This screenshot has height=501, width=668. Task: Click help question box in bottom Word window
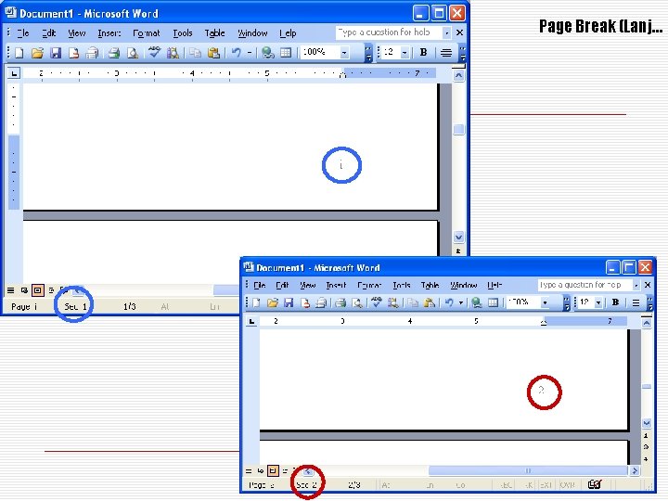tap(584, 285)
